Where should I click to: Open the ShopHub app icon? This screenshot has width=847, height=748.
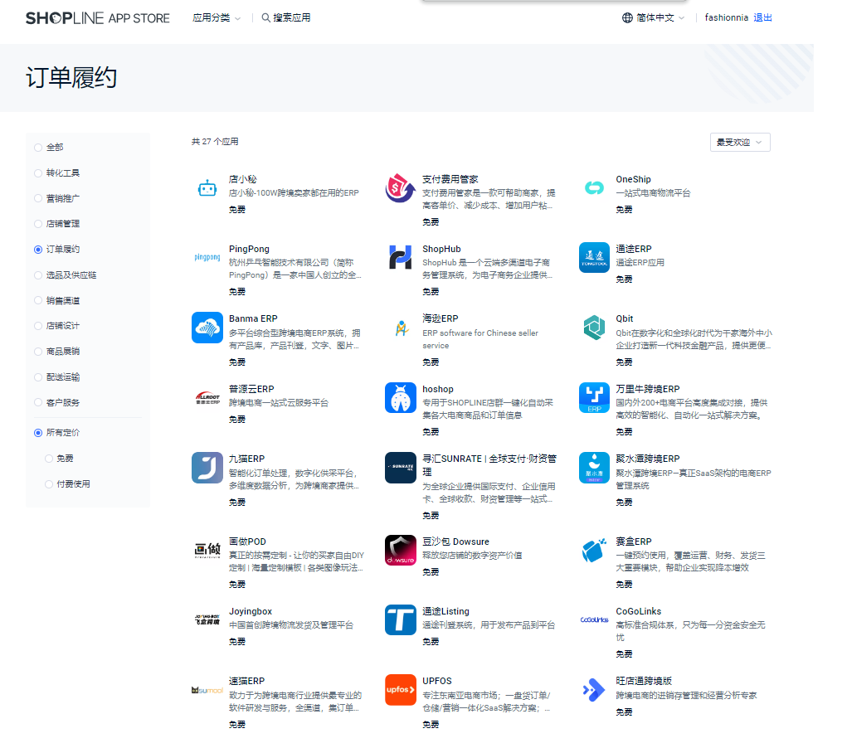(401, 257)
